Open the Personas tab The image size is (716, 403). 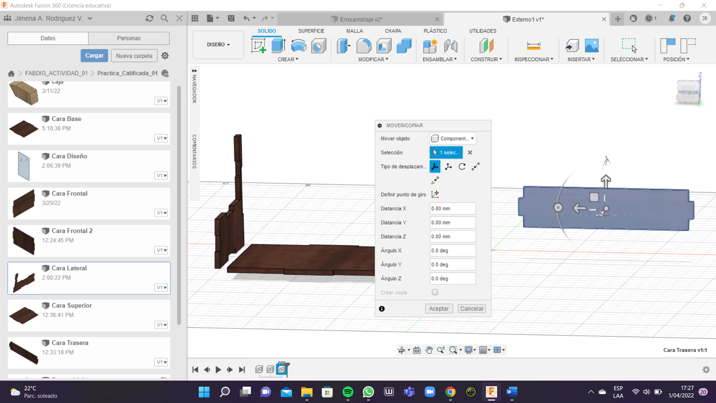[x=129, y=38]
